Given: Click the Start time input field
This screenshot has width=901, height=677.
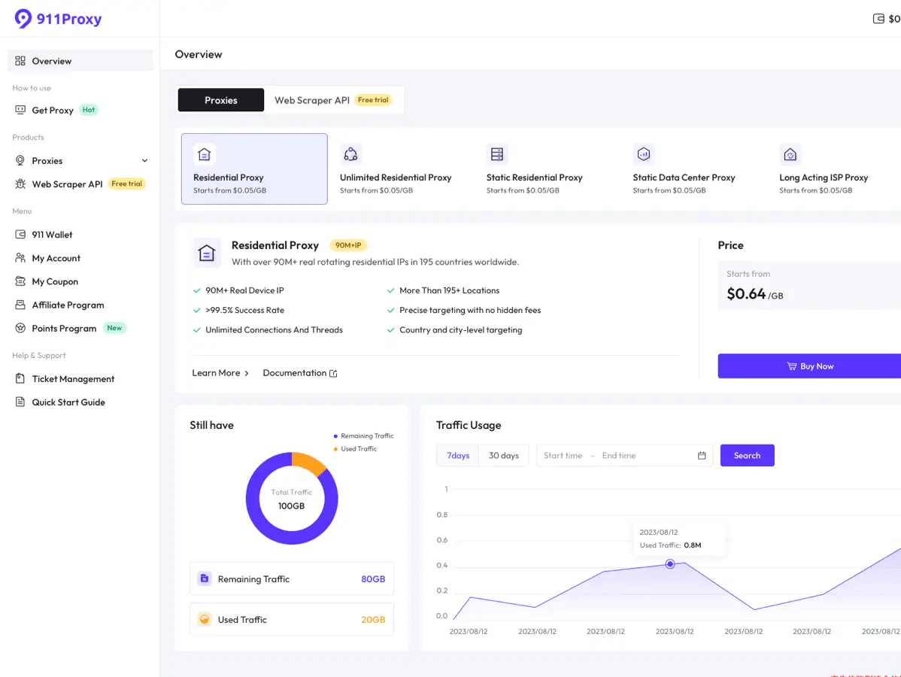Looking at the screenshot, I should pyautogui.click(x=563, y=456).
